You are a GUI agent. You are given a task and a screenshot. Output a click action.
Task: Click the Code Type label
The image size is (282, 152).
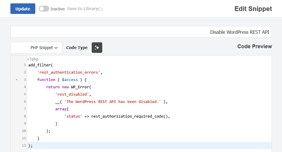77,48
